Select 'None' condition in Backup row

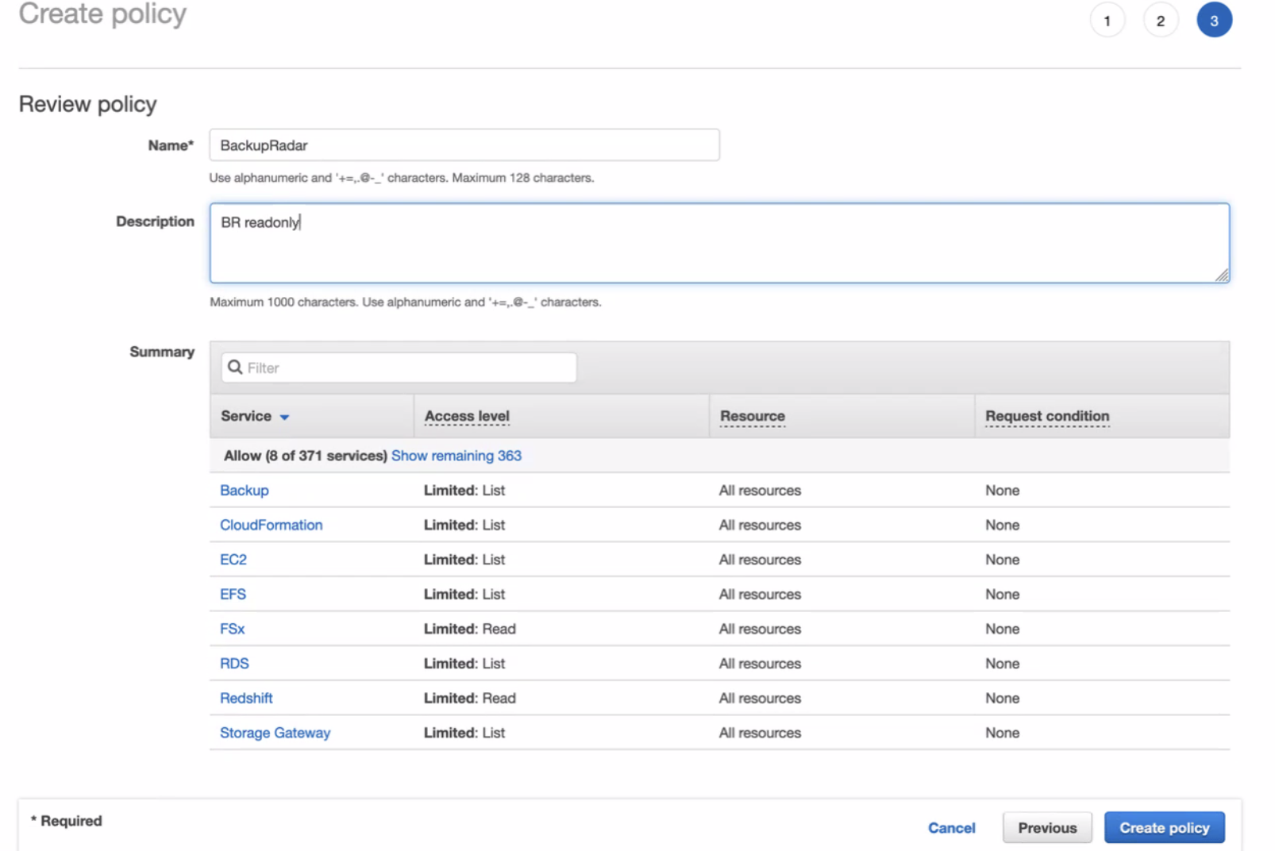[x=1002, y=491]
